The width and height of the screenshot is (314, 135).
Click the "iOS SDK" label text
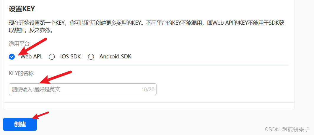(71, 57)
